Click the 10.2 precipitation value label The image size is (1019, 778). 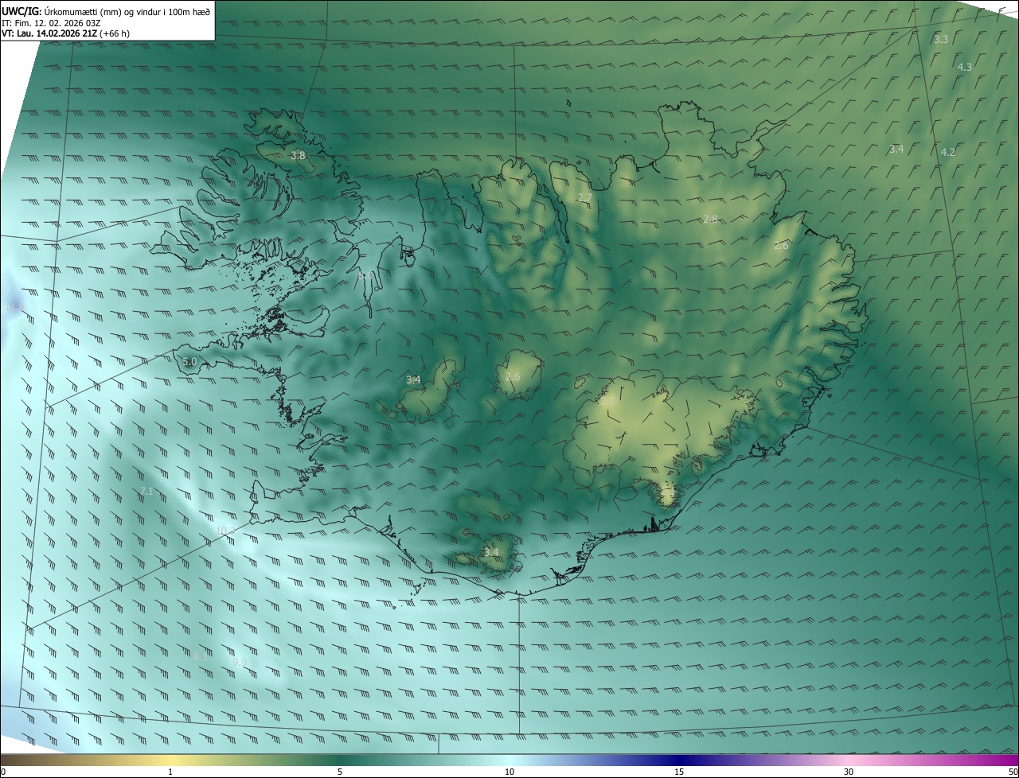point(225,531)
